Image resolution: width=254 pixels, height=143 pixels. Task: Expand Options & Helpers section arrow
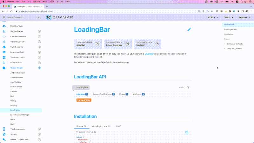pyautogui.click(x=39, y=42)
